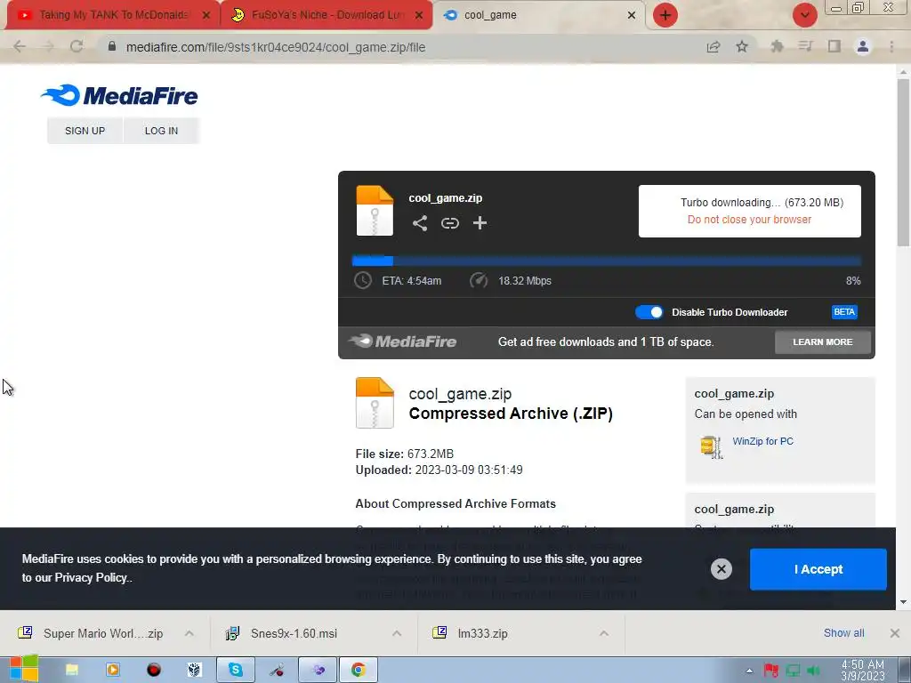Bookmark this page with star
The height and width of the screenshot is (683, 911).
click(x=742, y=46)
